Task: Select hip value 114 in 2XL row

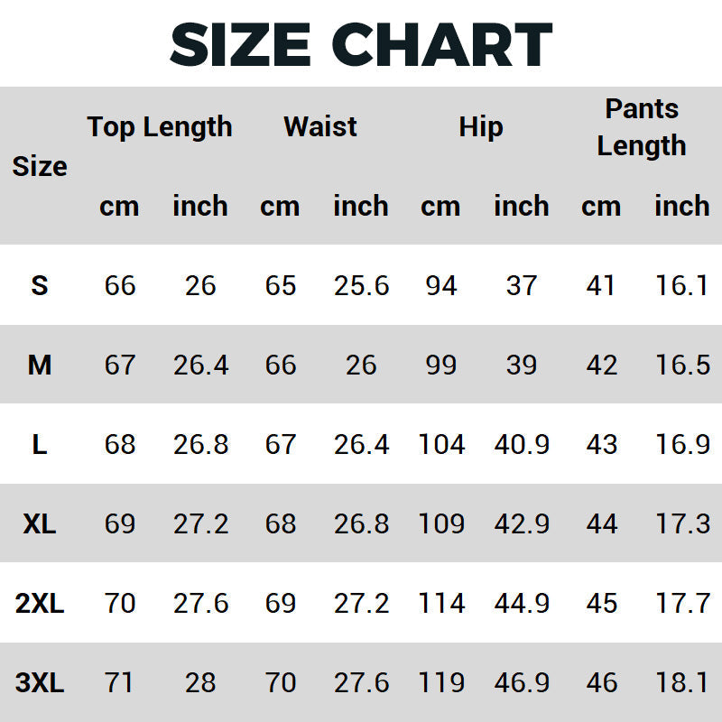Action: point(441,604)
